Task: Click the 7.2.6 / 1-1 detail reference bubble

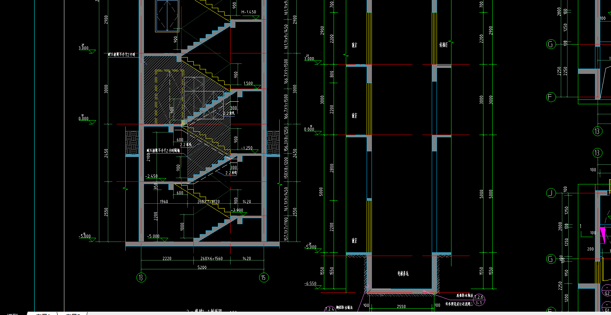Action: click(479, 300)
